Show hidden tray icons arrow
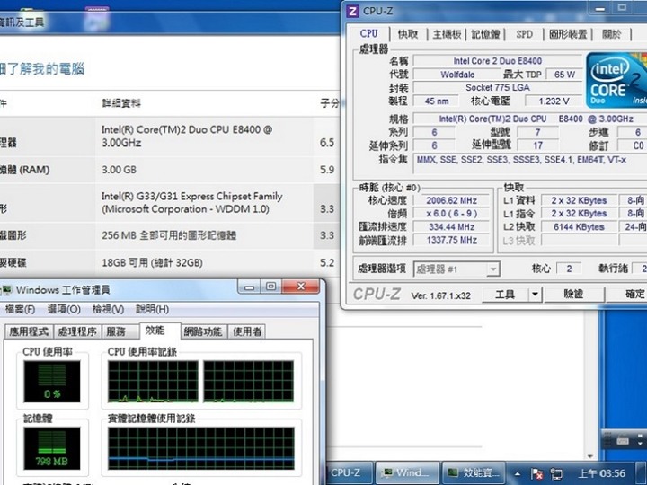The image size is (647, 485). click(518, 474)
